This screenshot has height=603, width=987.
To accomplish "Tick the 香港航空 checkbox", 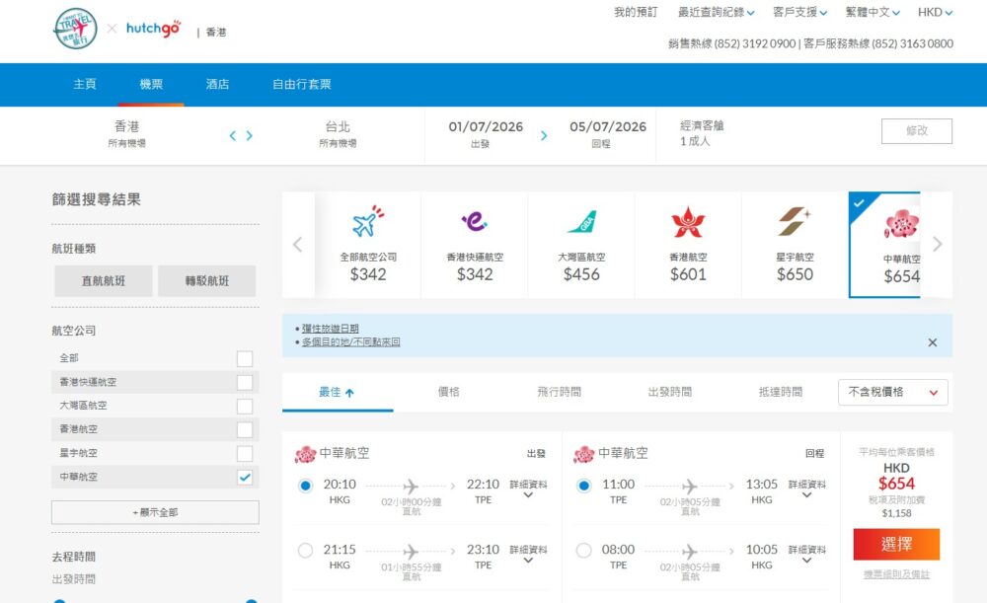I will (x=245, y=429).
